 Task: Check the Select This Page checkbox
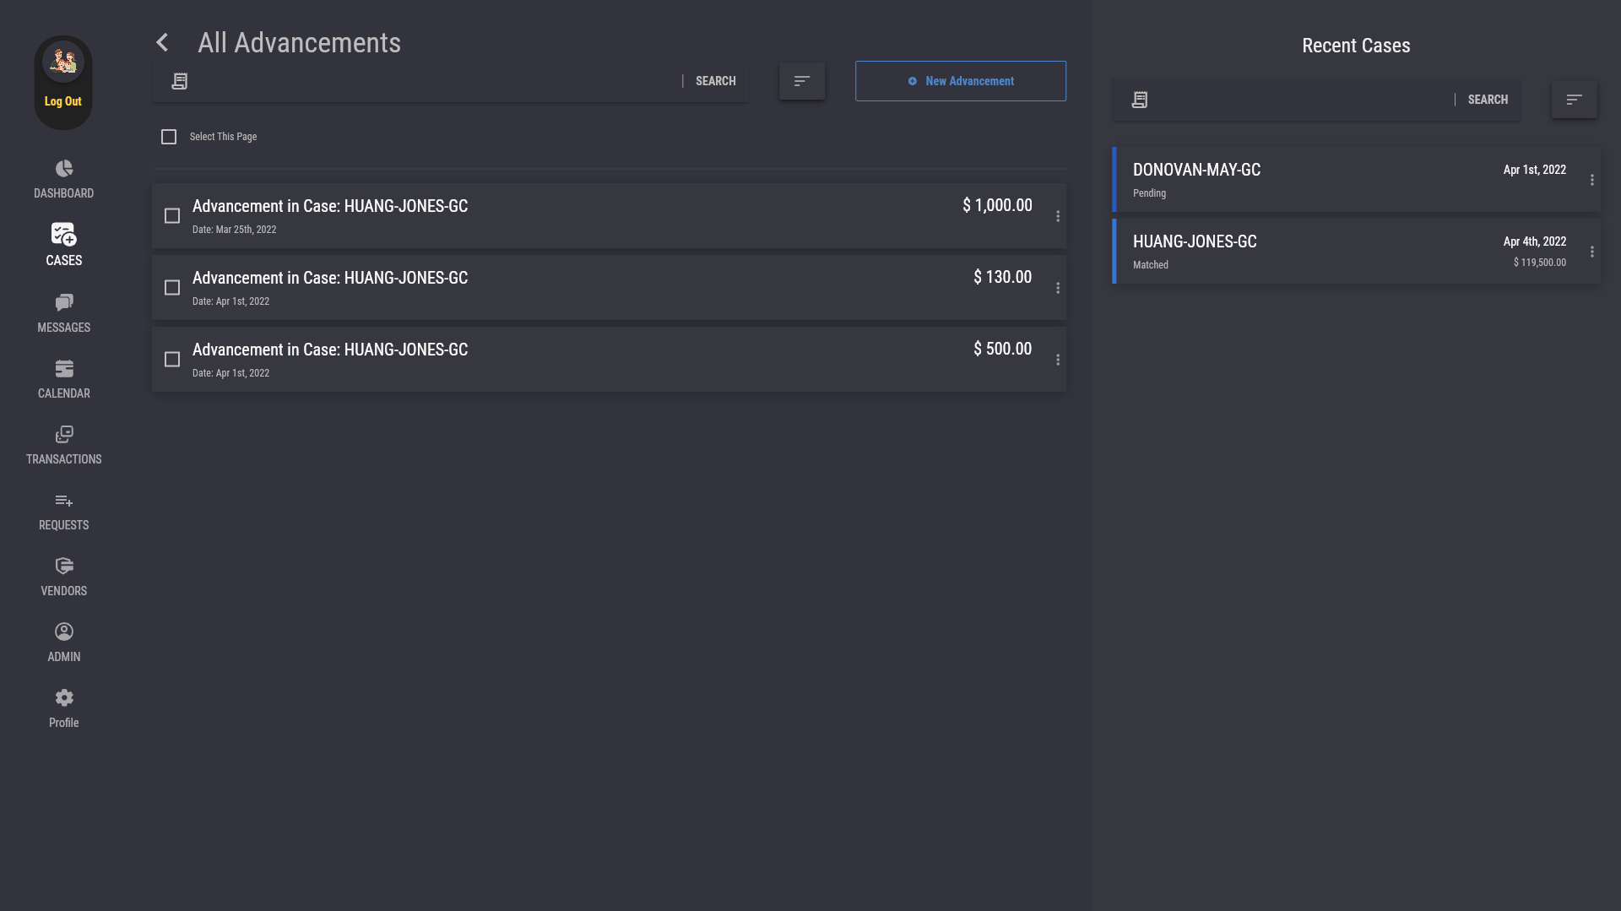169,137
